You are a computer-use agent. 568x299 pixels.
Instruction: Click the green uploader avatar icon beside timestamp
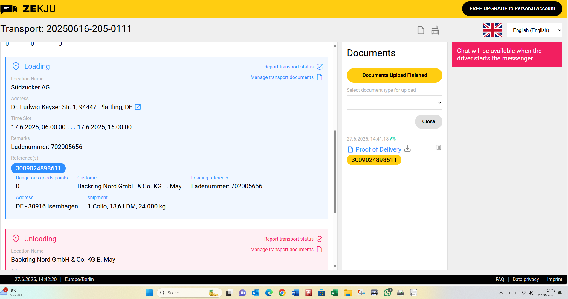click(x=393, y=139)
